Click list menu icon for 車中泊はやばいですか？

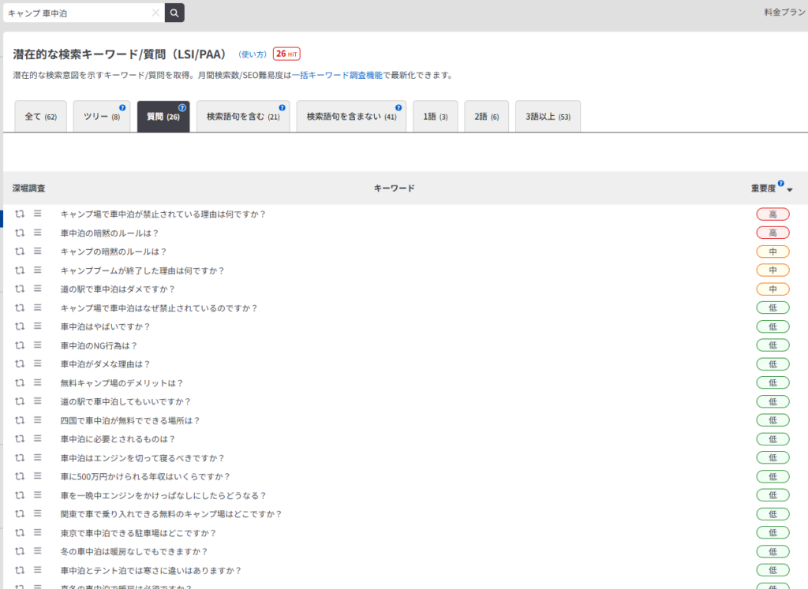click(x=37, y=326)
